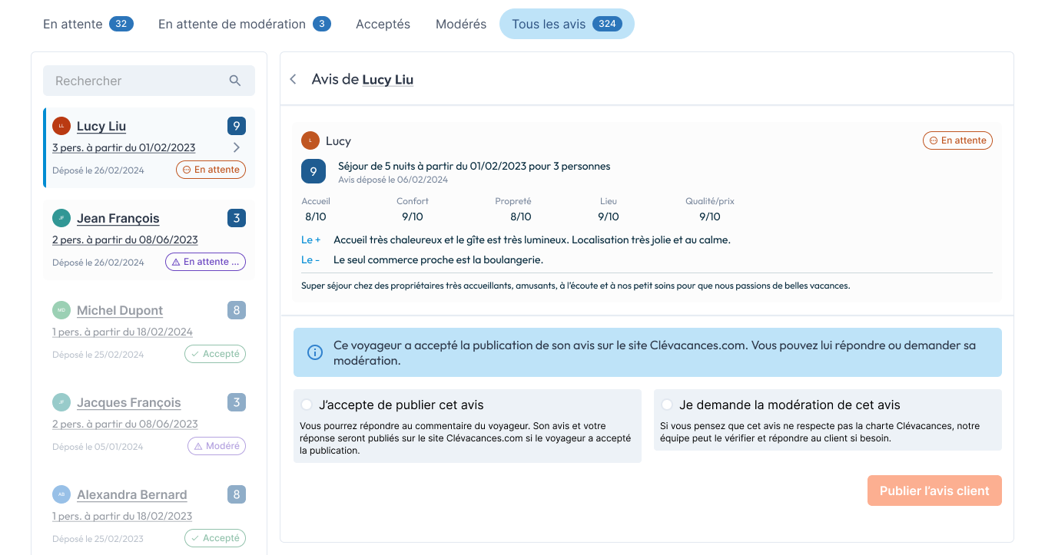This screenshot has width=1045, height=555.
Task: Click '3 pers. à partir du 01/02/2023'
Action: (x=124, y=147)
